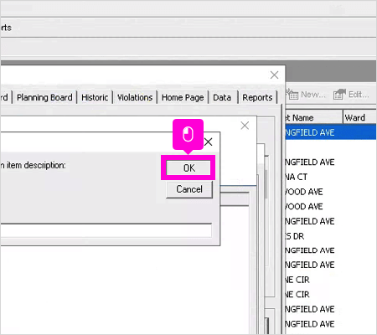Screen dimensions: 377x335
Task: Click the Edit property icon
Action: 339,95
